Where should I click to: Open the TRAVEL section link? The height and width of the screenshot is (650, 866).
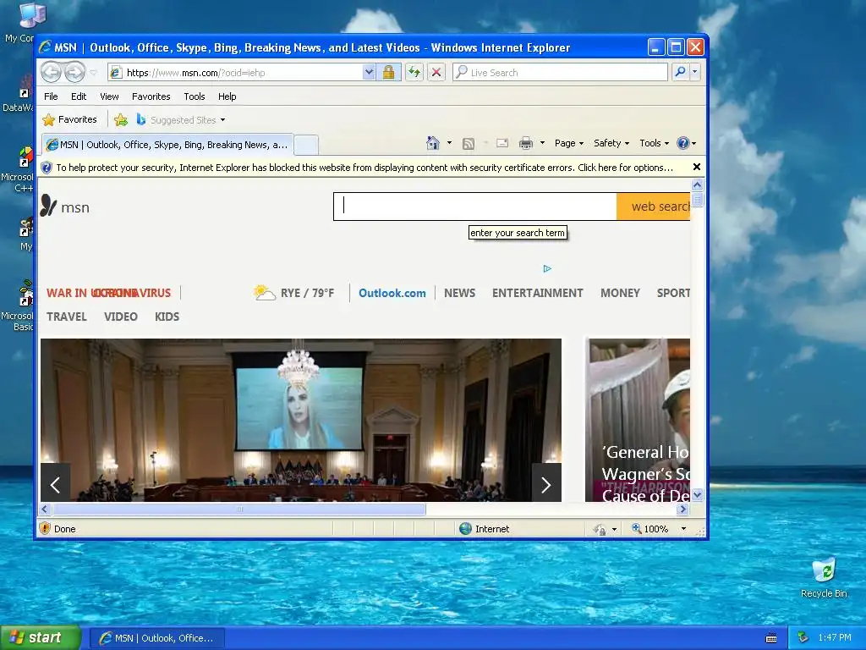click(66, 317)
